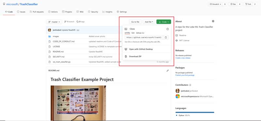The height and width of the screenshot is (121, 261).
Task: Click the Python language bar
Action: (x=195, y=112)
